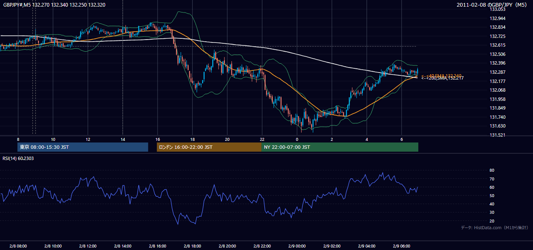Click the データ: HistData.com source credit
This screenshot has height=250, width=533.
click(495, 227)
